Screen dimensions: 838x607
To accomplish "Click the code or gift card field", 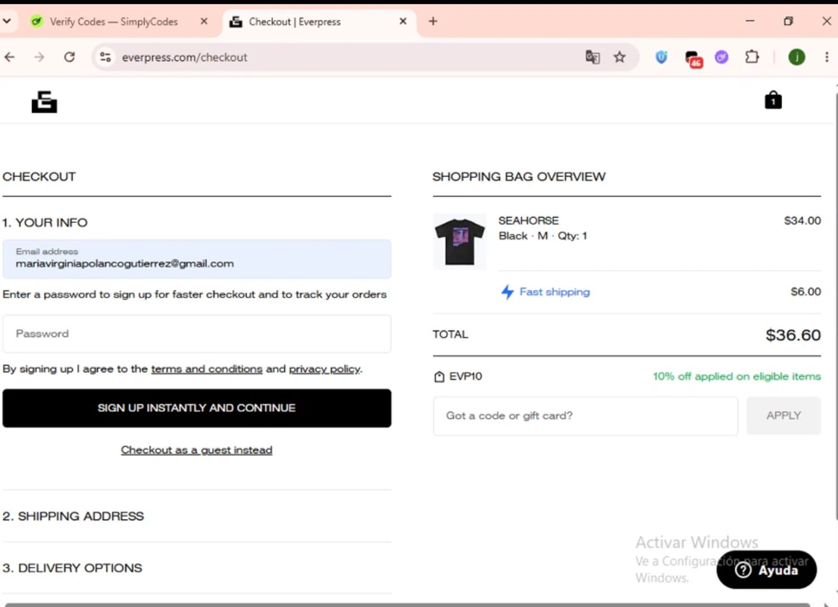I will tap(585, 416).
